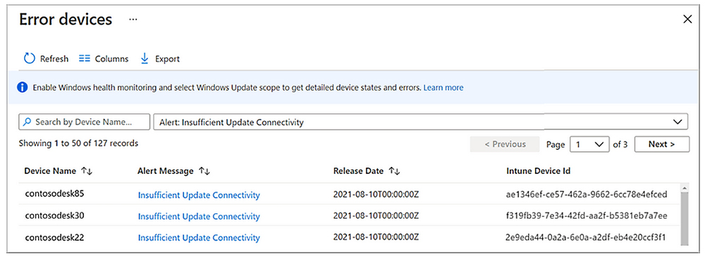Sort by Alert Message arrows
This screenshot has height=259, width=705.
click(204, 171)
